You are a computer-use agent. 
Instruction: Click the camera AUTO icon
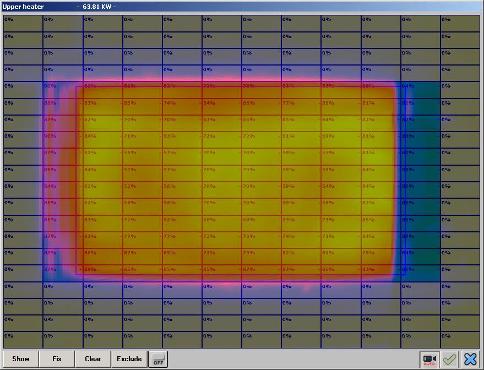click(x=429, y=359)
